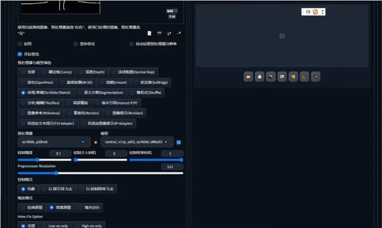The width and height of the screenshot is (382, 228).
Task: Click the ending step 1 value field
Action: tap(172, 154)
